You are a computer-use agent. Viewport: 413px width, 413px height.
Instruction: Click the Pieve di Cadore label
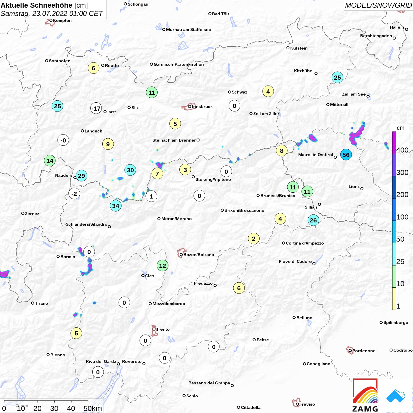tap(295, 261)
